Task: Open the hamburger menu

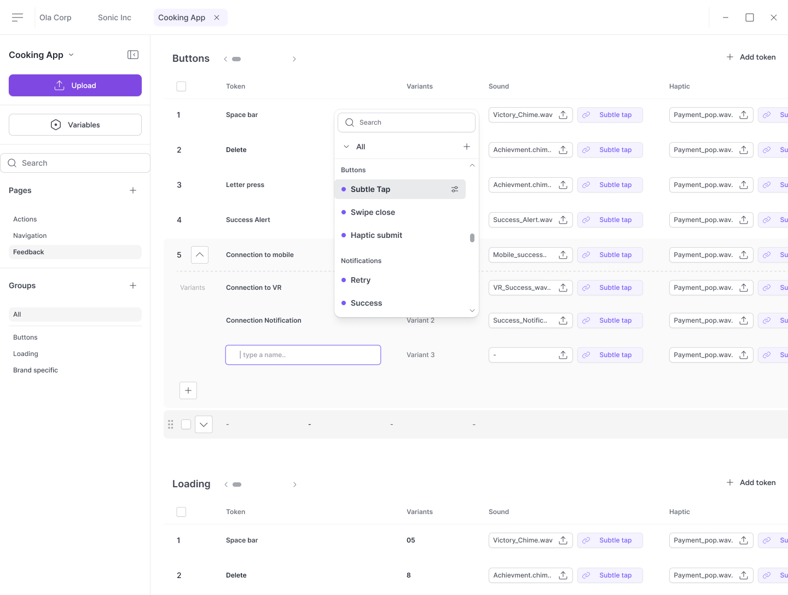Action: tap(18, 17)
